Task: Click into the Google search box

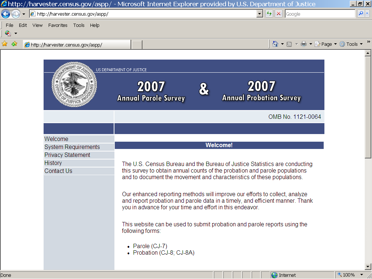Action: point(320,14)
